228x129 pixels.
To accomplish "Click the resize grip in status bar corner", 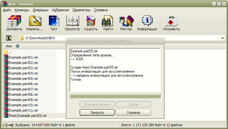I will click(225, 125).
